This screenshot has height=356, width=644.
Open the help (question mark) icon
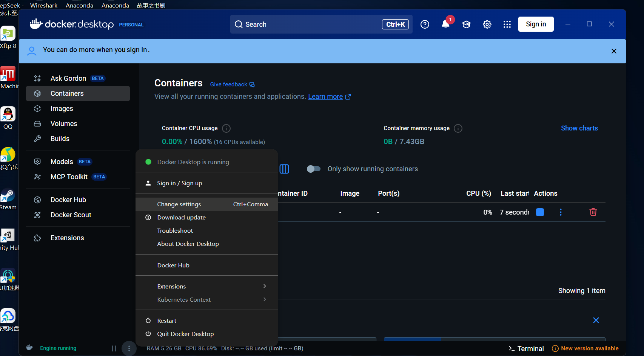click(425, 25)
